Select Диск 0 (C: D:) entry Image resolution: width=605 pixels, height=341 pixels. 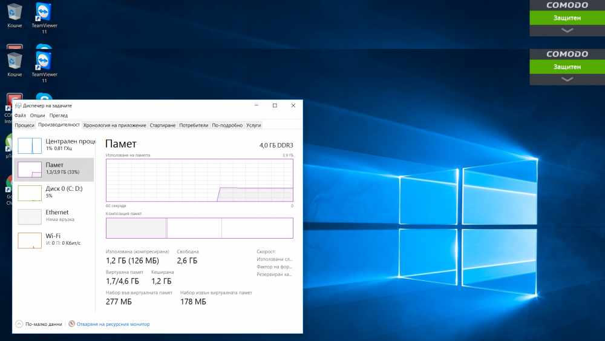(x=54, y=193)
